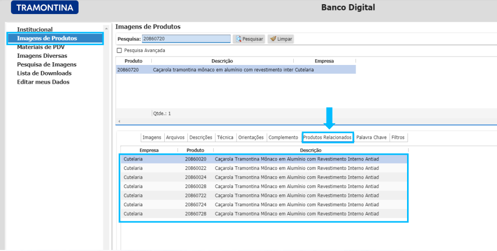Switch to the Palavra Chave tab
The height and width of the screenshot is (251, 497).
coord(371,138)
